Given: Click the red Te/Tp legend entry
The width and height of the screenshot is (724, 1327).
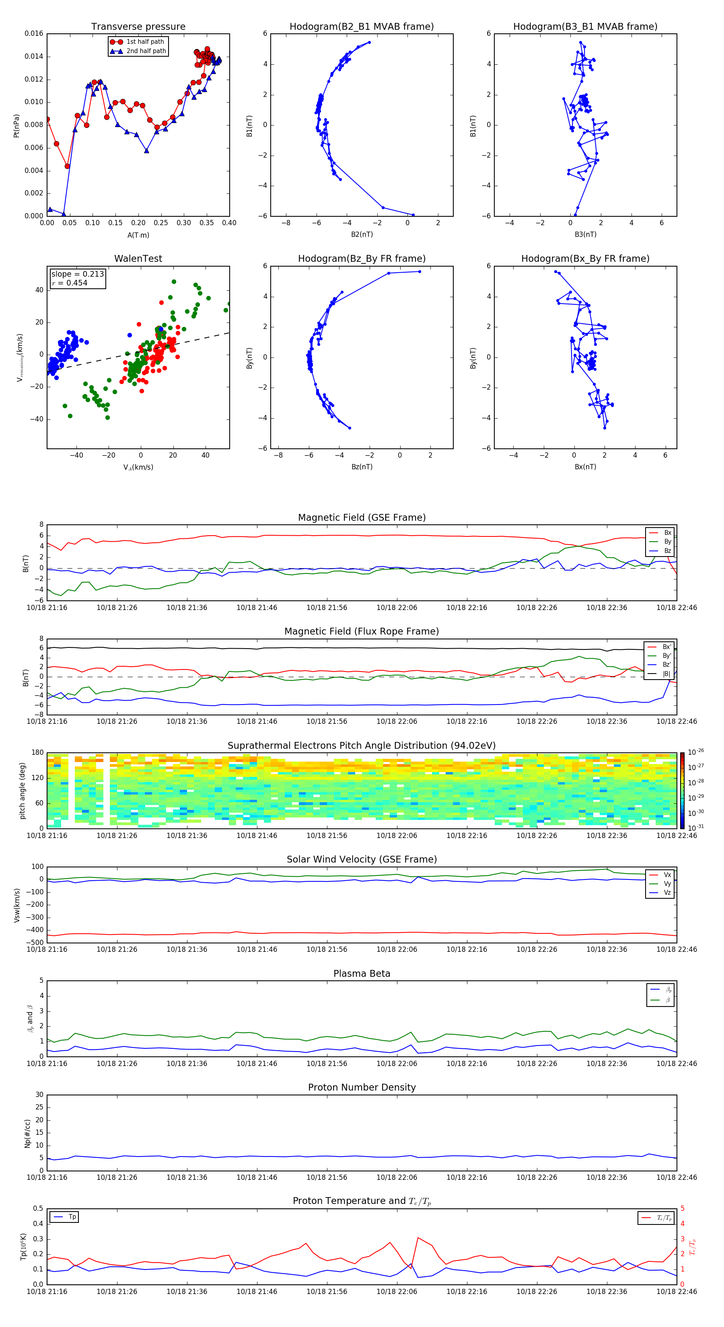Looking at the screenshot, I should [657, 1218].
